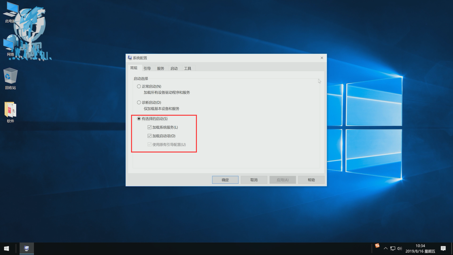453x255 pixels.
Task: Click the 加载所有设备驱动程序和服务 description text
Action: [167, 92]
